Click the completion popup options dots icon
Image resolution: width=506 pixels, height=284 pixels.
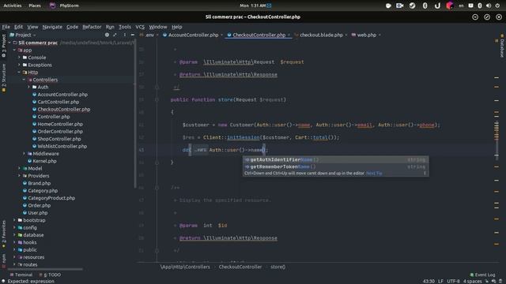(425, 174)
